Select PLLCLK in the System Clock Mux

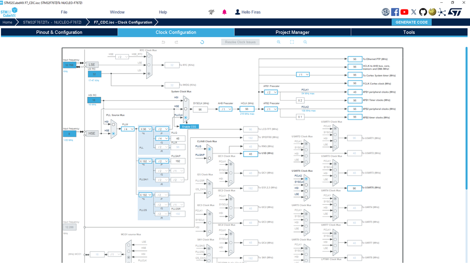tap(185, 118)
